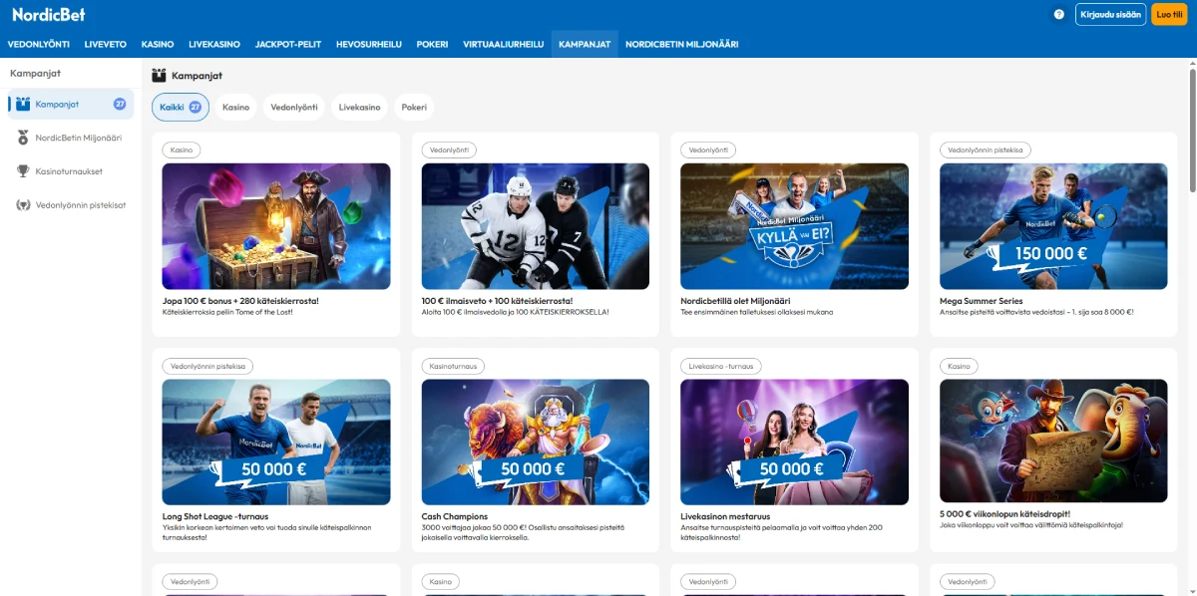Click the gift icon in Kampanjat page heading

tap(159, 75)
